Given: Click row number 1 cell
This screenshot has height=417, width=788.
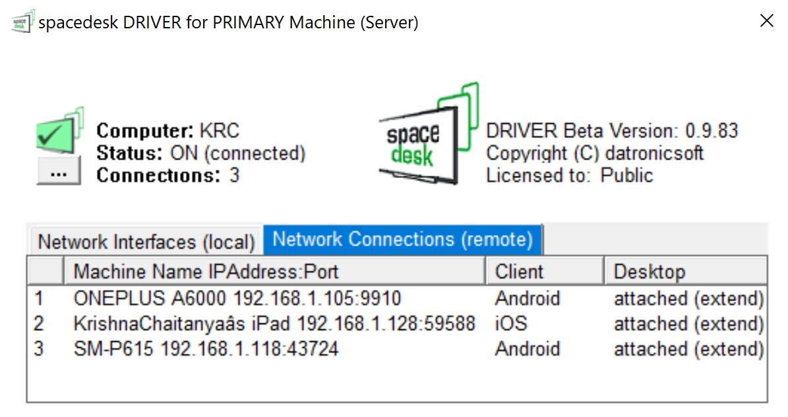Looking at the screenshot, I should click(39, 298).
